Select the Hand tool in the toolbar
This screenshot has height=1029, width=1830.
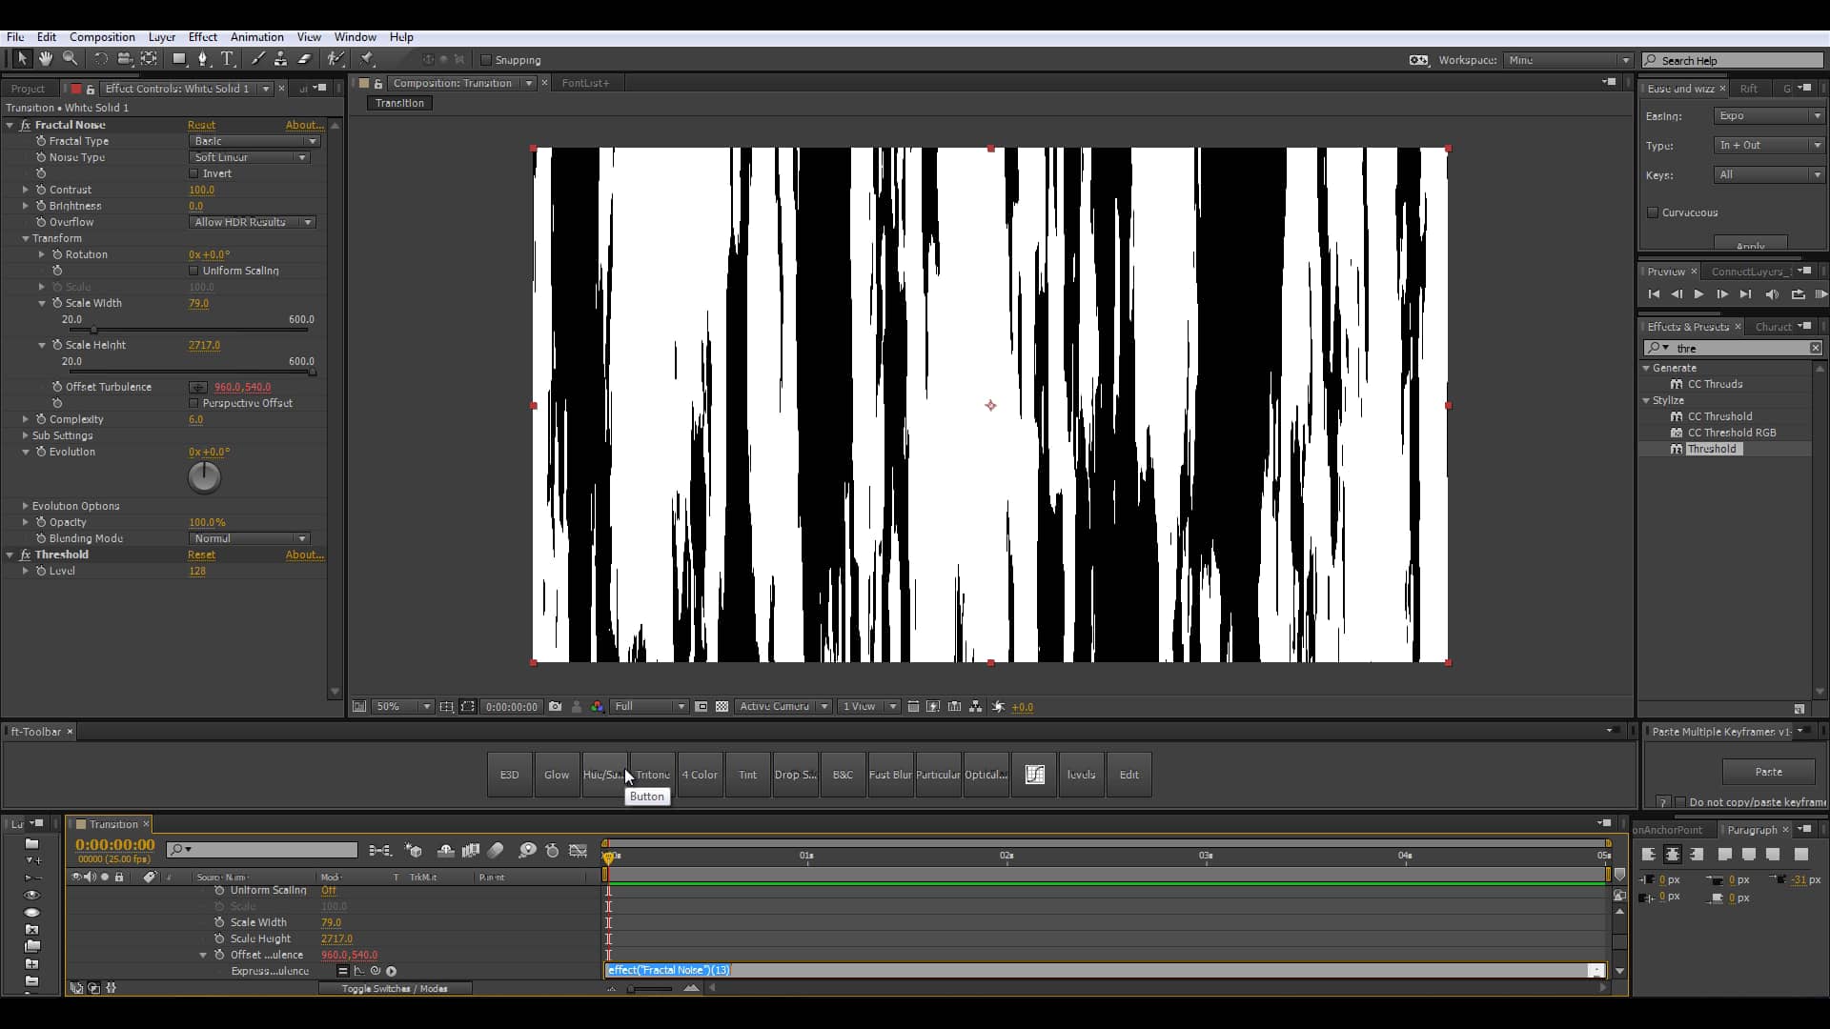tap(45, 58)
